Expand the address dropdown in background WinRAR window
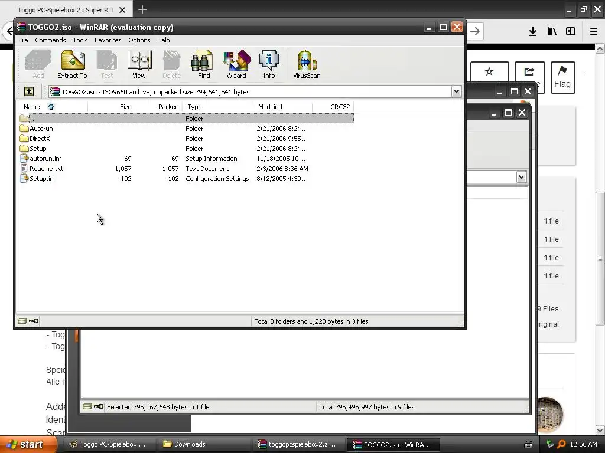 521,177
